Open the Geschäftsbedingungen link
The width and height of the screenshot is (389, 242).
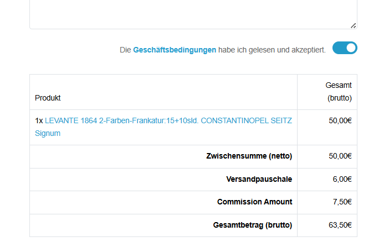pos(175,50)
